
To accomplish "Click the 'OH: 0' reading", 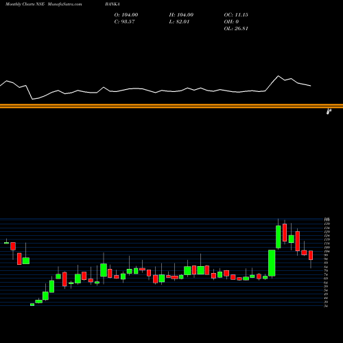I will tap(231, 22).
